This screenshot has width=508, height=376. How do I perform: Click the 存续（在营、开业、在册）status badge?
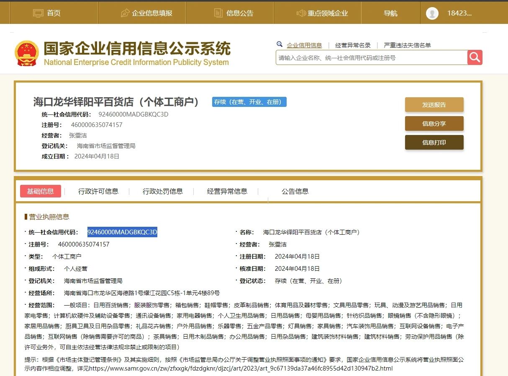coord(249,102)
